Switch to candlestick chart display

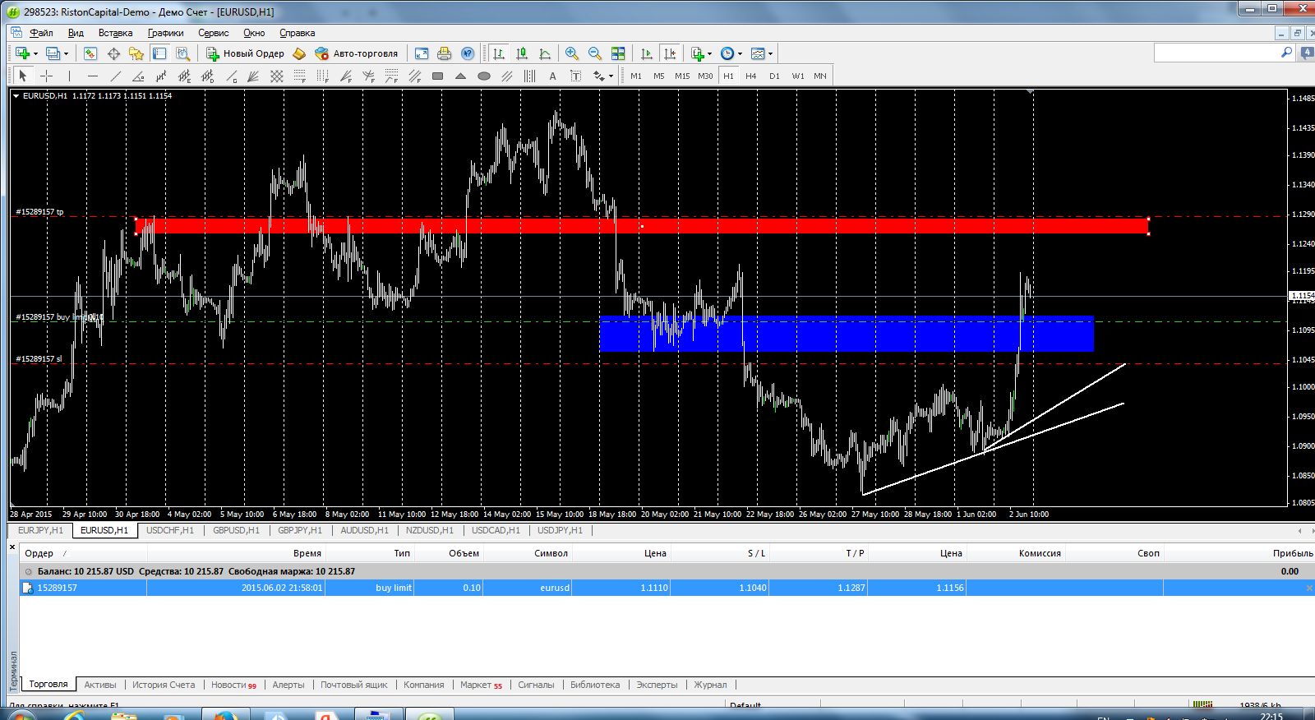(x=522, y=53)
